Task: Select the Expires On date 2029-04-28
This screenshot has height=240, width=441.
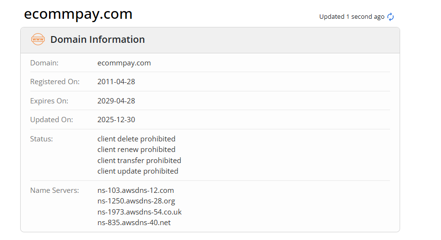Action: click(116, 101)
